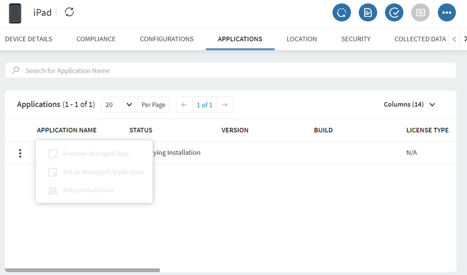Go to the next page arrow
The image size is (467, 275).
pos(225,105)
